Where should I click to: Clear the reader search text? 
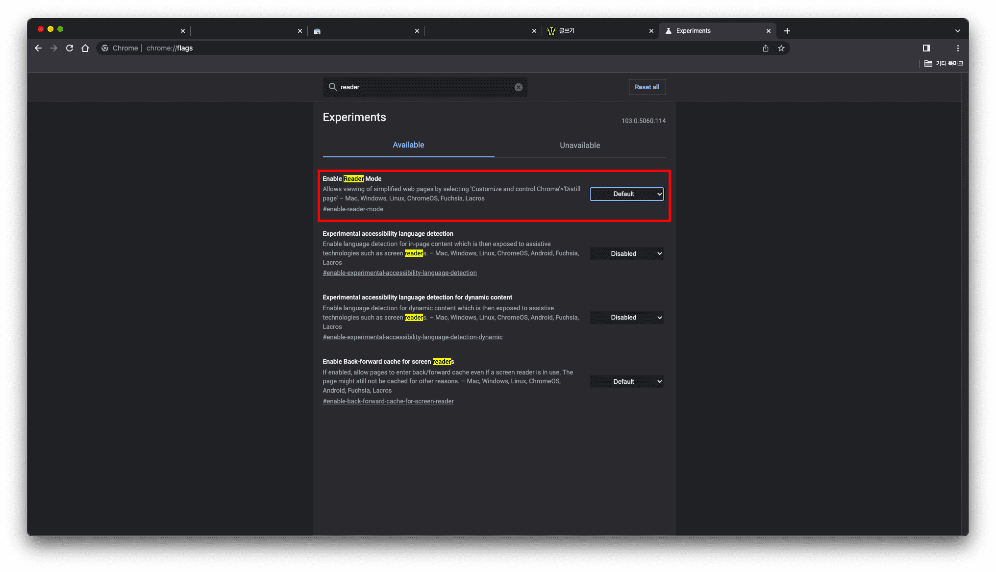point(519,87)
